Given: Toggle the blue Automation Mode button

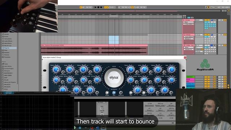Looking at the screenshot, I should [x=189, y=18].
